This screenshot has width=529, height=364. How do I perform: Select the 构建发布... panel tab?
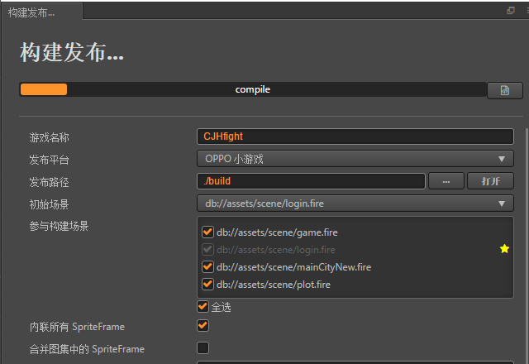pyautogui.click(x=42, y=12)
